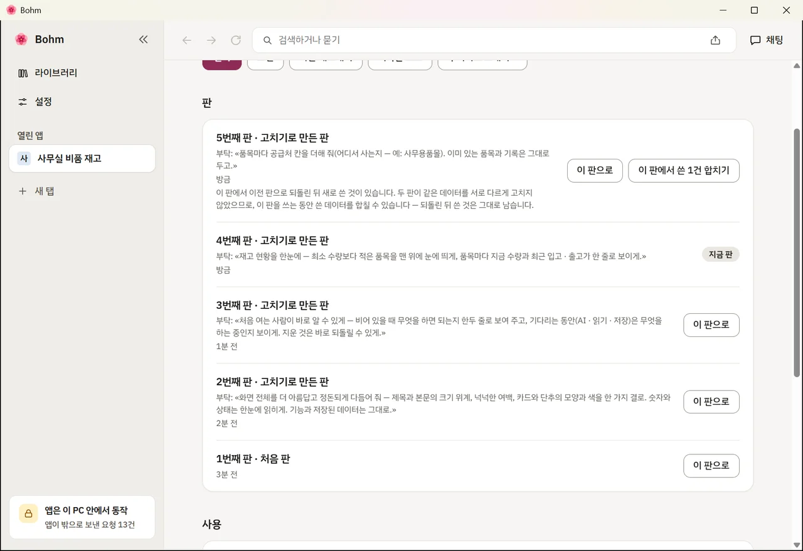Click 앱이 밖으로 보낸 요청 13건 text

(x=90, y=525)
